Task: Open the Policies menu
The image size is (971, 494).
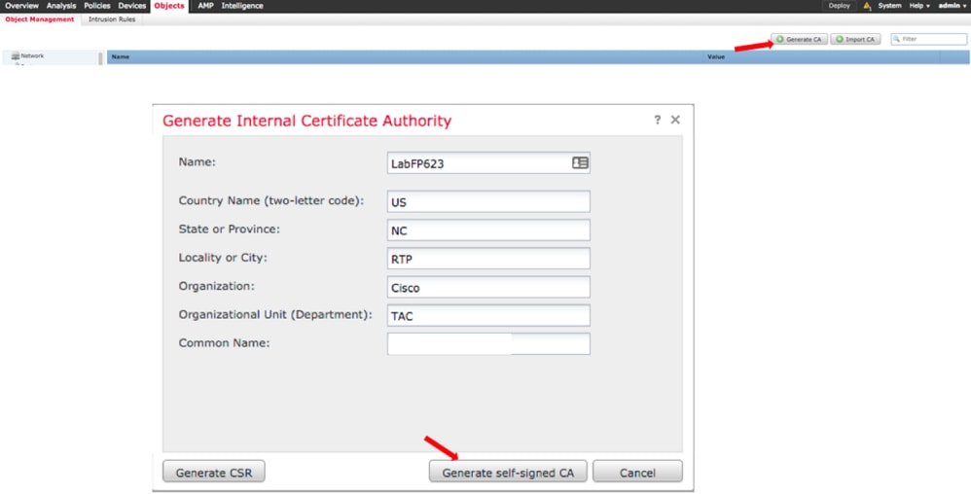Action: click(x=97, y=6)
